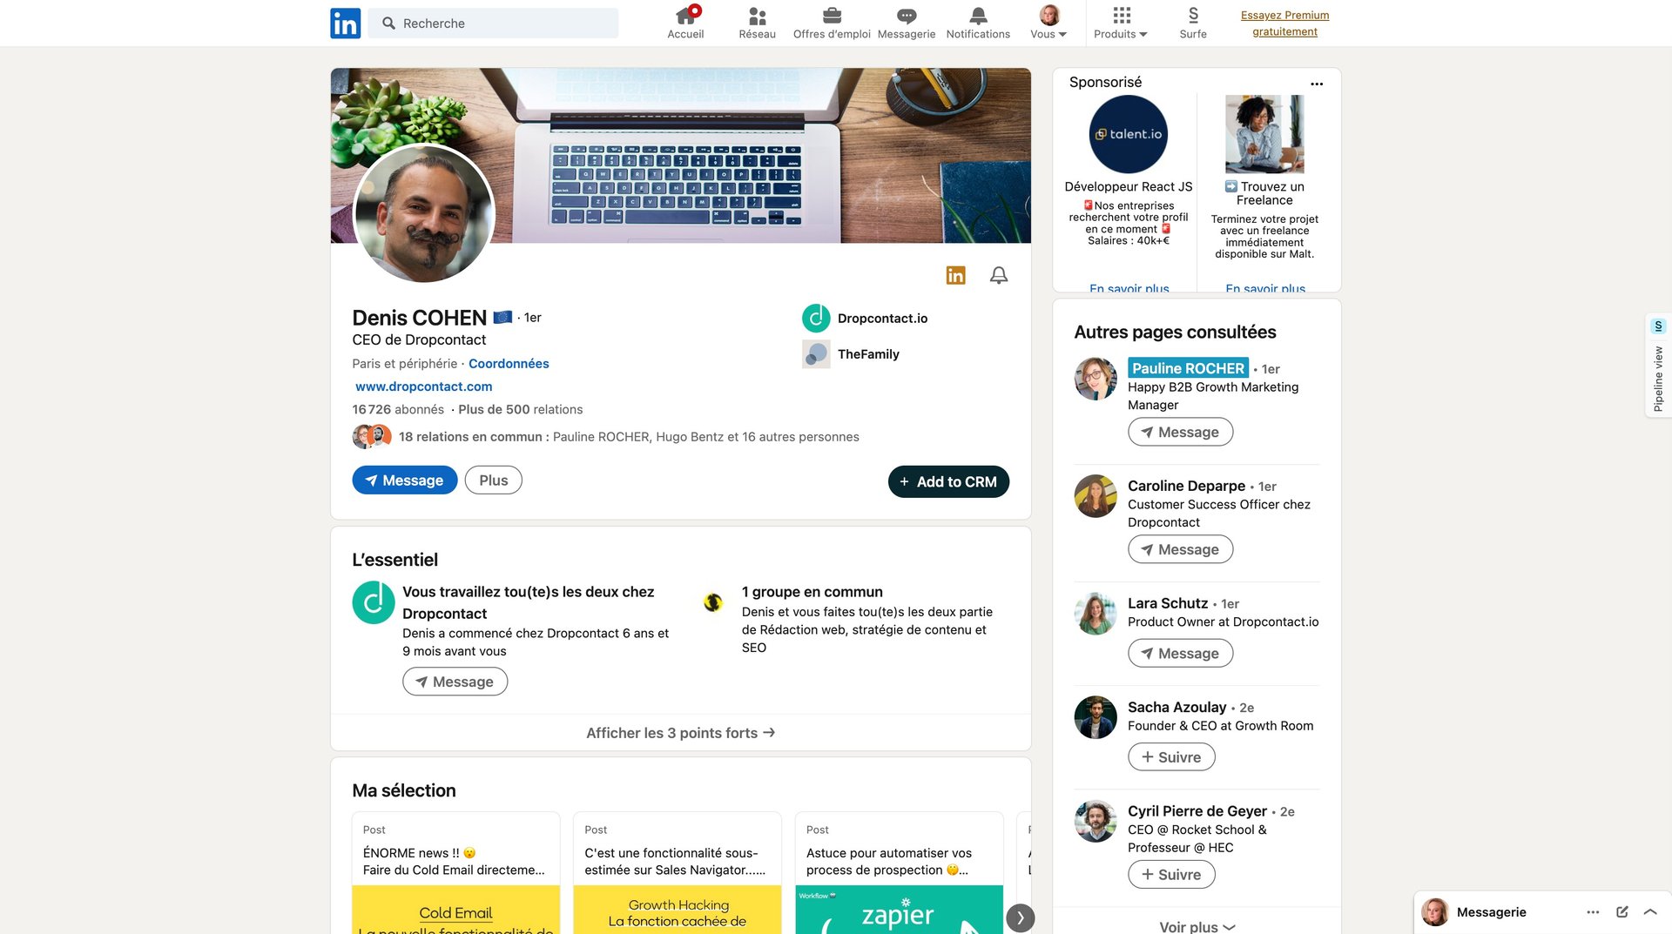Open sponsored section three-dot menu
Screen dimensions: 1672x934
1317,84
